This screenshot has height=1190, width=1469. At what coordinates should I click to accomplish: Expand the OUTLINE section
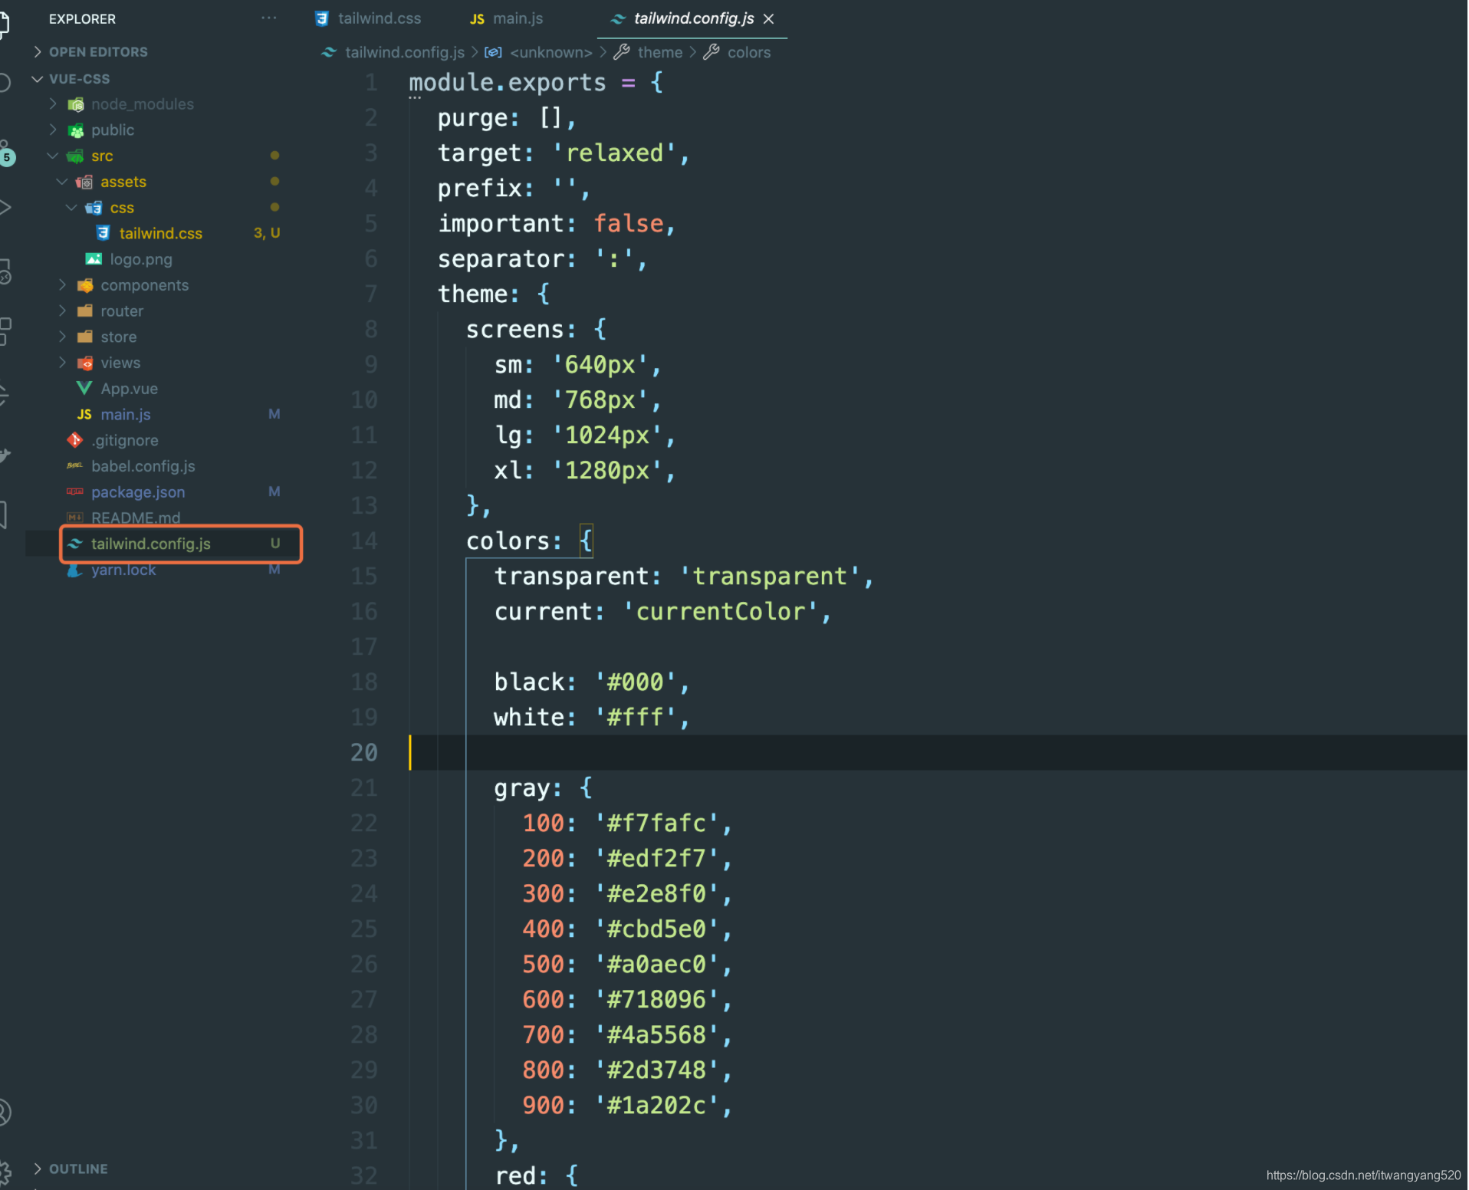(x=38, y=1169)
